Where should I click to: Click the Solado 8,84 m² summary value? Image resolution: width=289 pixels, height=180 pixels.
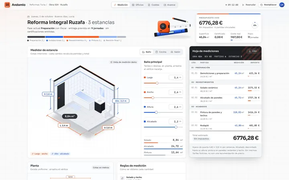pyautogui.click(x=178, y=140)
